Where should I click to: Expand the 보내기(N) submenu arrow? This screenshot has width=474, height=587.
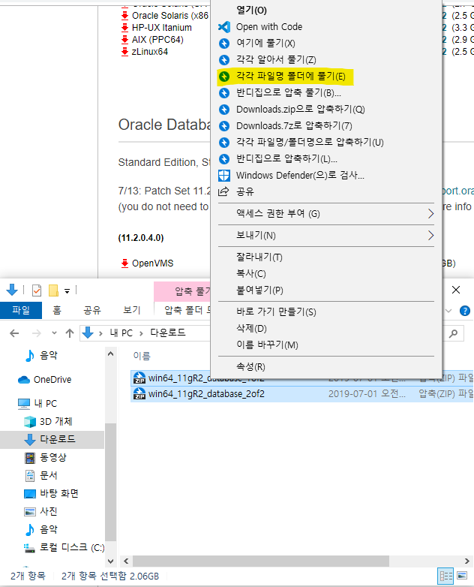[x=430, y=236]
